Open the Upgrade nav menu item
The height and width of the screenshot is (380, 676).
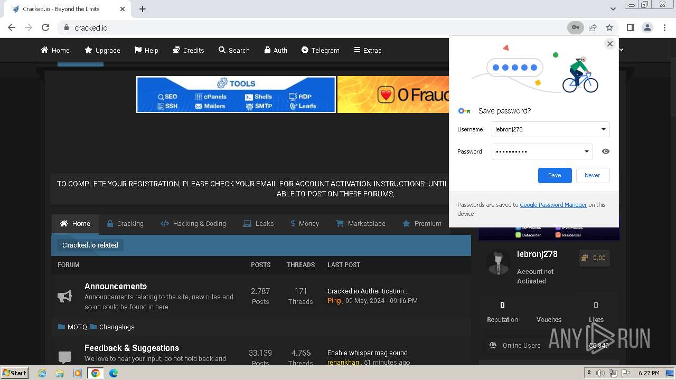[102, 50]
